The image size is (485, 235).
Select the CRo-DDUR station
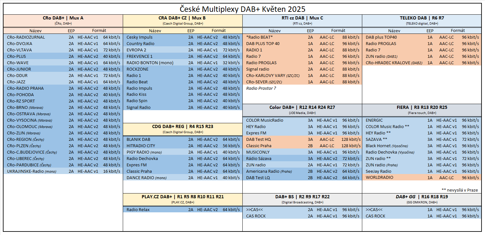pyautogui.click(x=17, y=75)
